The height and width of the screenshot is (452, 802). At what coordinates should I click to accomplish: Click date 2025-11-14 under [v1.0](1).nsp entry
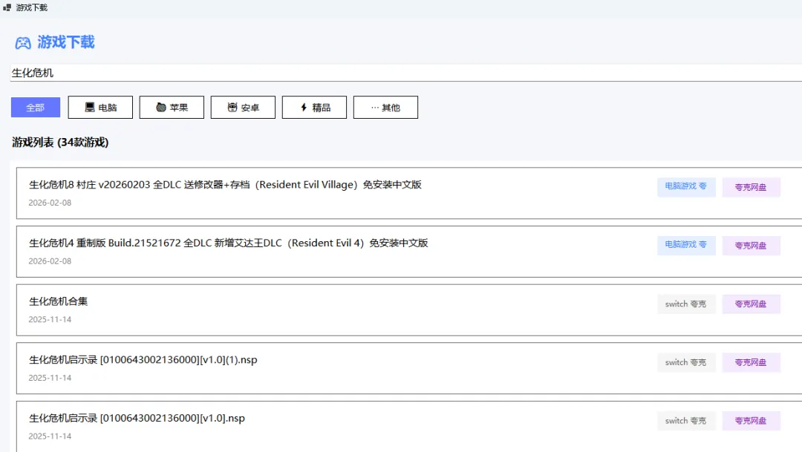[50, 377]
